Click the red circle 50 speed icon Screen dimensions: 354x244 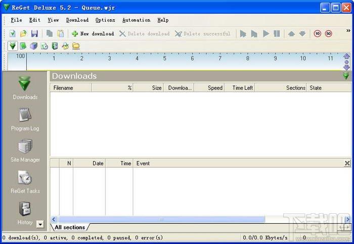[329, 34]
